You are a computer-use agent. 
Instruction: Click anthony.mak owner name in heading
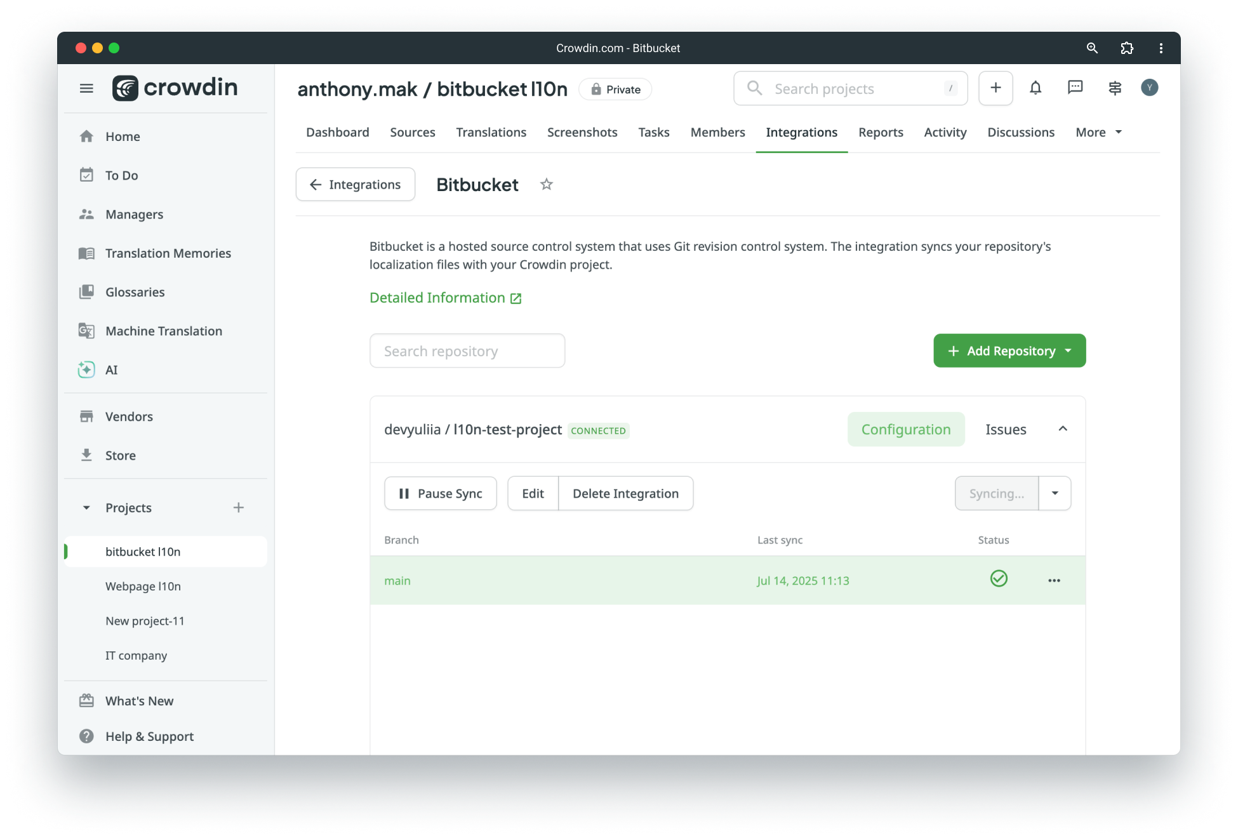357,89
